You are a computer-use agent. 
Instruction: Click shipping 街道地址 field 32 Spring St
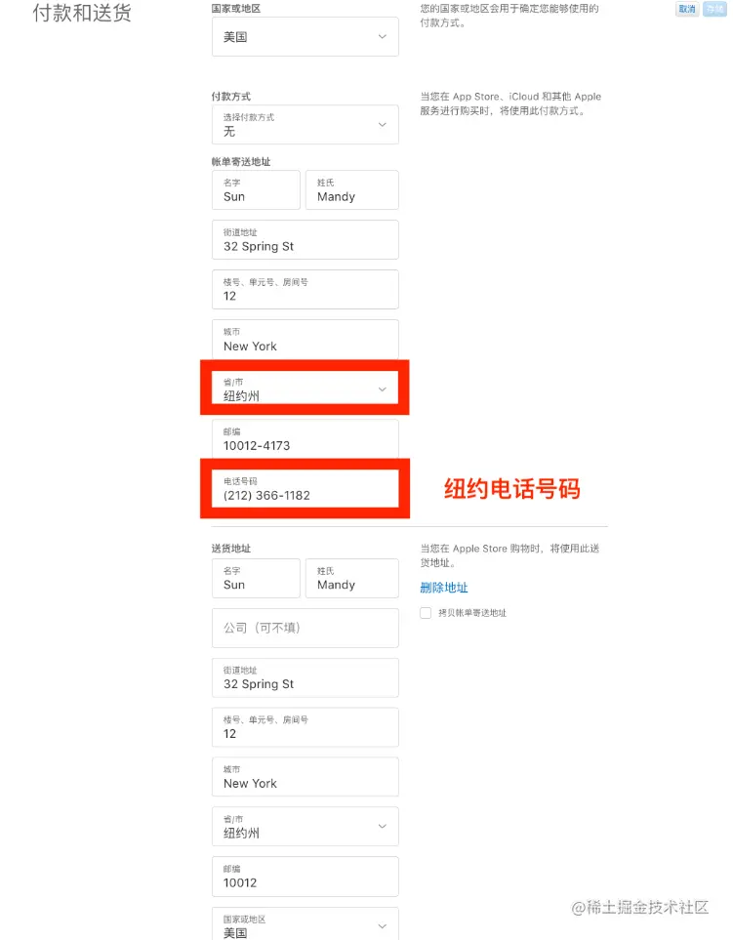[x=305, y=678]
